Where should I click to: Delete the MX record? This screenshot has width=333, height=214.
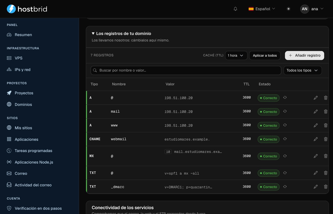click(x=326, y=156)
